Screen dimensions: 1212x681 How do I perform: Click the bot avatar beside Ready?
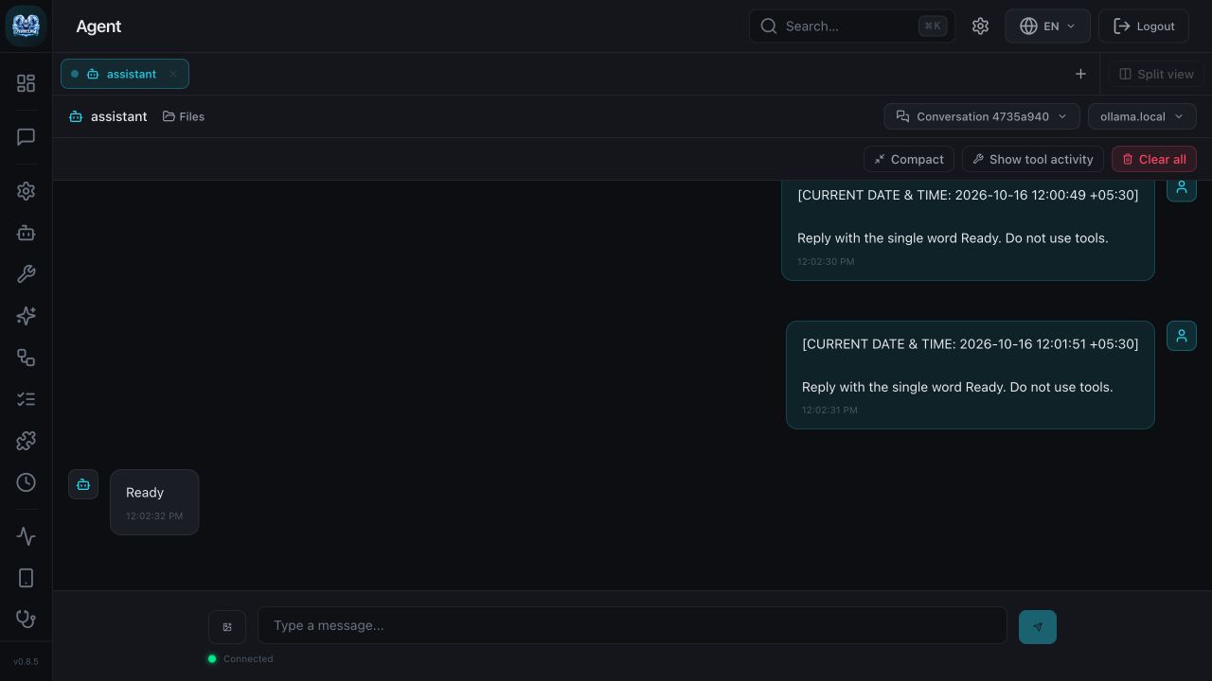point(83,484)
